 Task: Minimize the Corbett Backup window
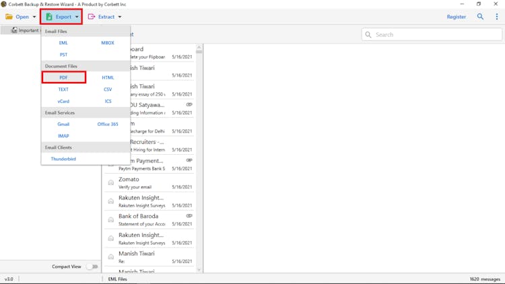462,4
